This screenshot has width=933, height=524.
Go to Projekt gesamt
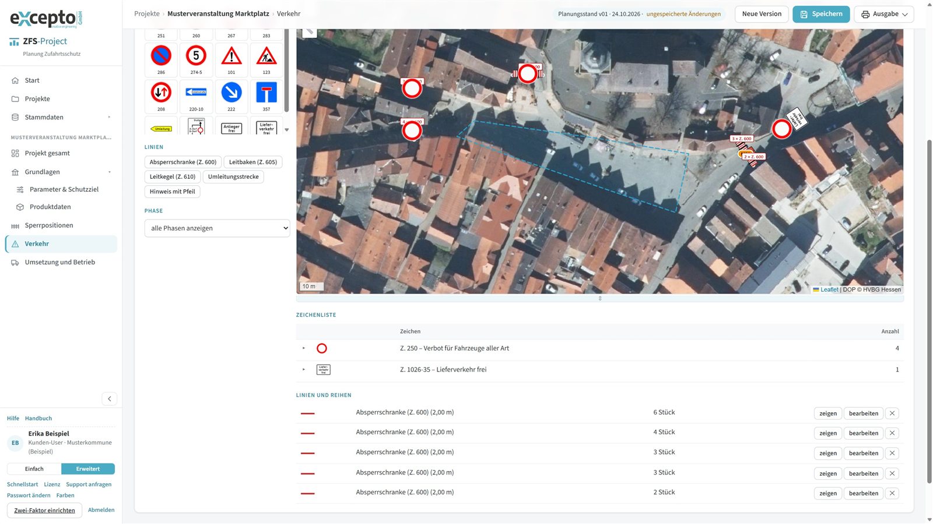click(61, 153)
